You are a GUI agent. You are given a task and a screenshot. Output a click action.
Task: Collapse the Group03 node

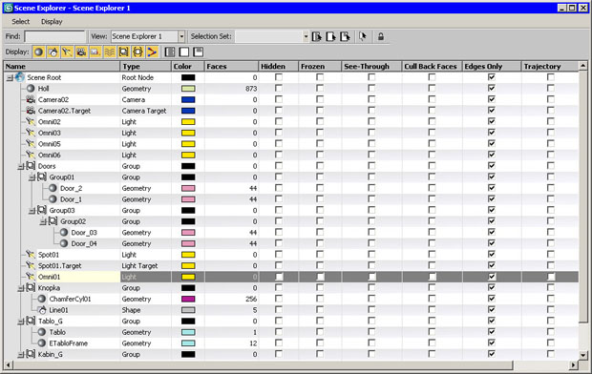pos(32,211)
